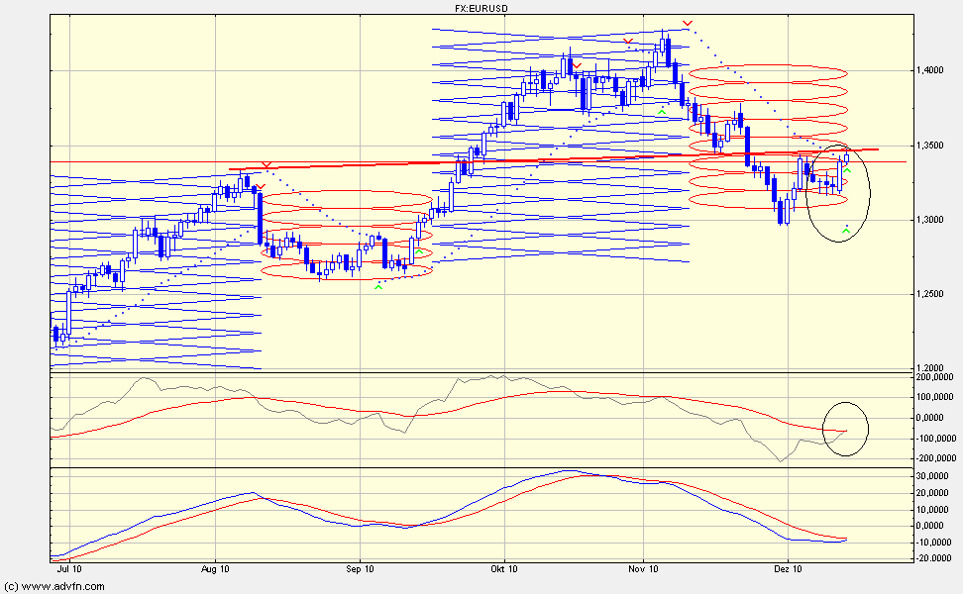The width and height of the screenshot is (963, 594).
Task: Click the 1,4000 price axis label
Action: click(930, 70)
